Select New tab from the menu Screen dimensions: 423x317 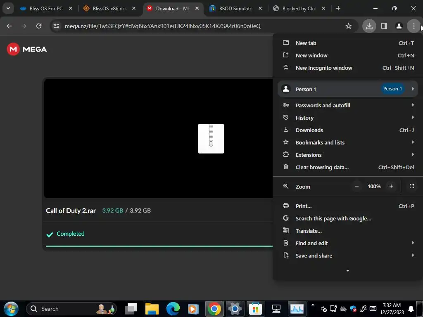[x=347, y=43]
